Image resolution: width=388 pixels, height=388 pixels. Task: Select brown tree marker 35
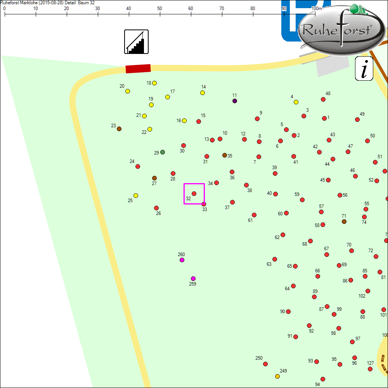click(225, 155)
